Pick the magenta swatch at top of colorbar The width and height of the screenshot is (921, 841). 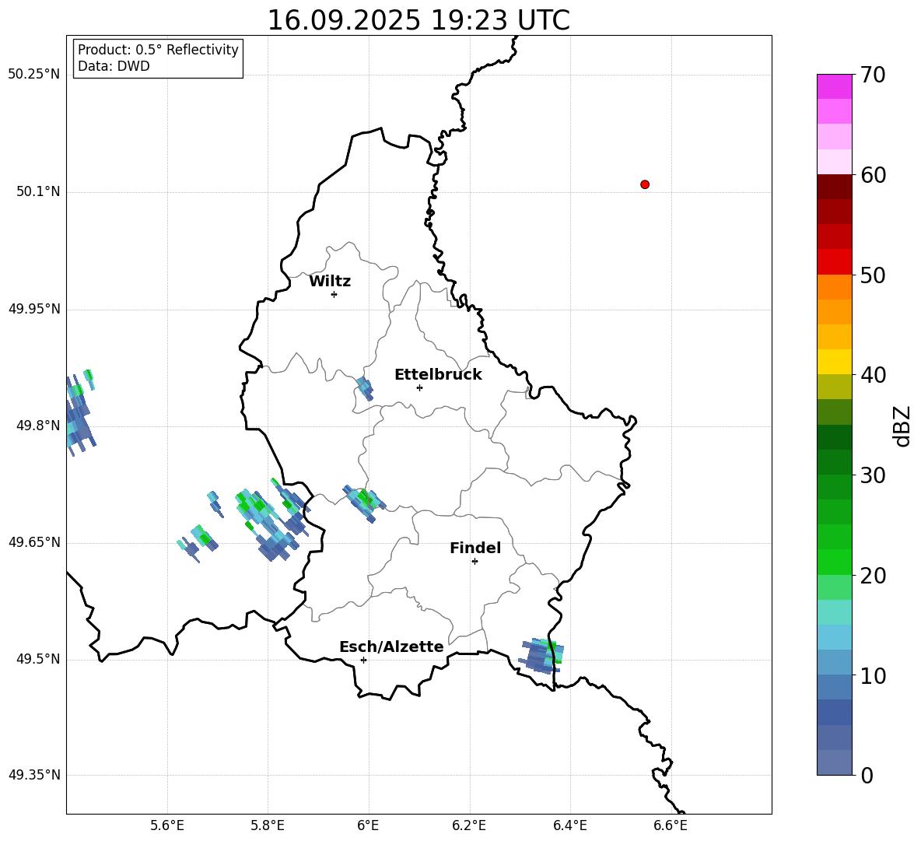click(x=834, y=86)
